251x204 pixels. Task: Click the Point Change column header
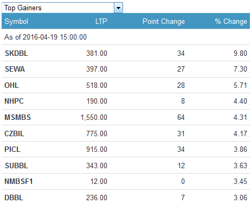pos(164,21)
